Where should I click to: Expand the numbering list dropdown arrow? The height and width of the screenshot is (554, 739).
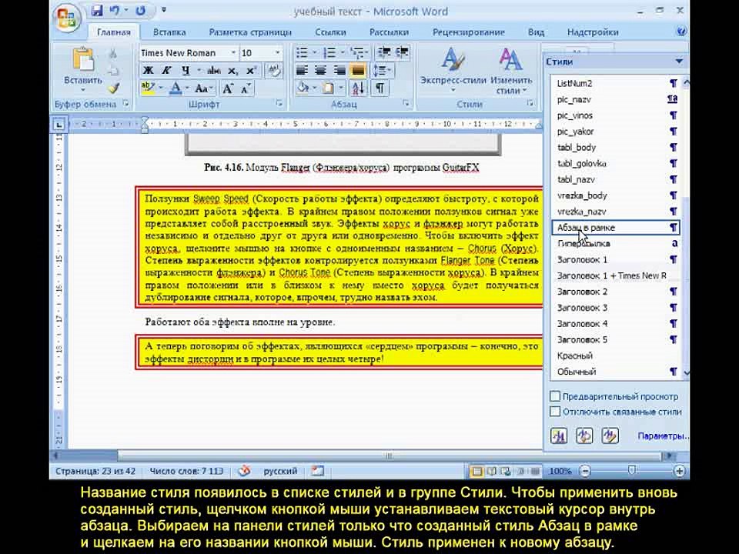click(x=343, y=52)
